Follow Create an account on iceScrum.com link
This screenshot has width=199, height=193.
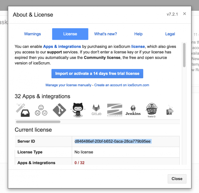pos(122,85)
